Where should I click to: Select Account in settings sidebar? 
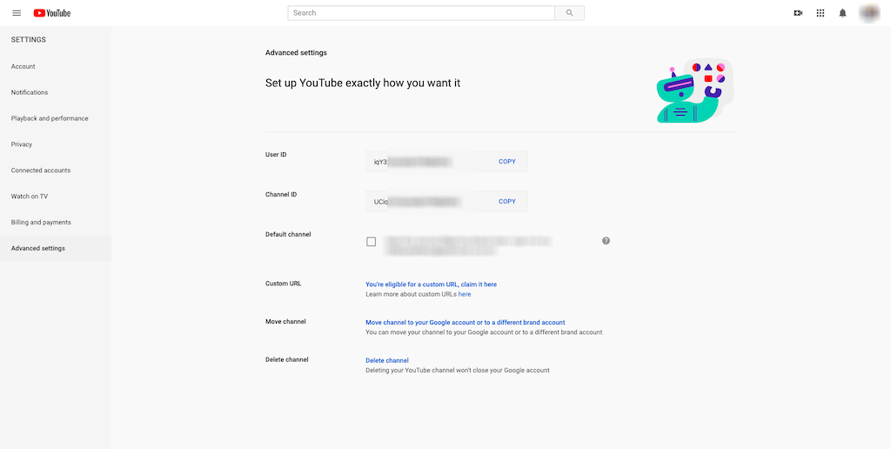(23, 66)
